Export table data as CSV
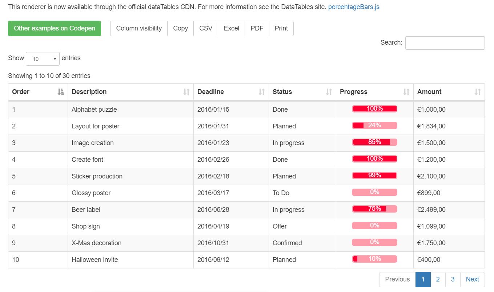 (206, 28)
